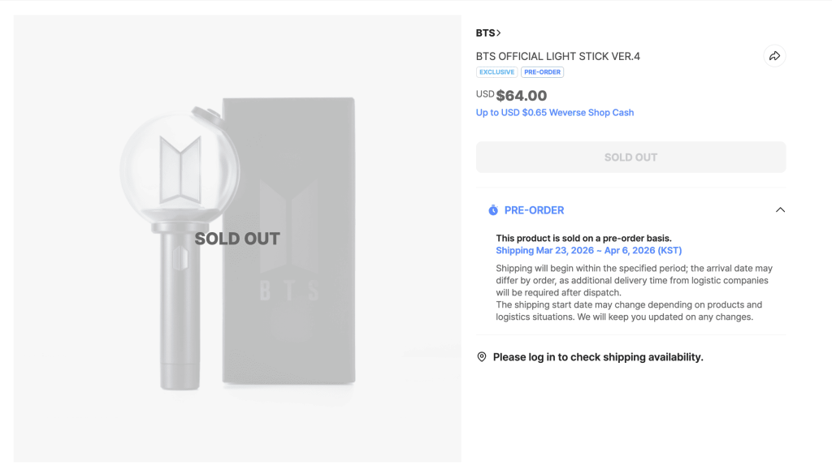The image size is (832, 470).
Task: Click the shipping date range text
Action: coord(589,251)
